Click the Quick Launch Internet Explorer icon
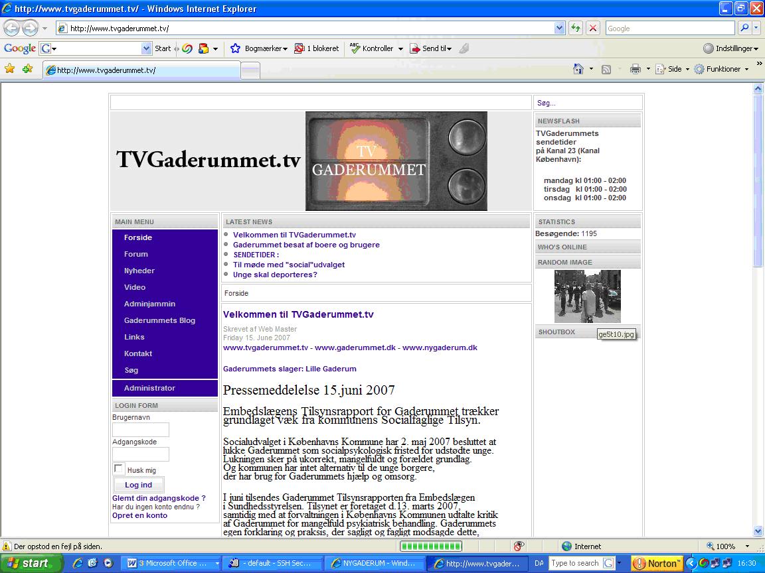 coord(78,563)
